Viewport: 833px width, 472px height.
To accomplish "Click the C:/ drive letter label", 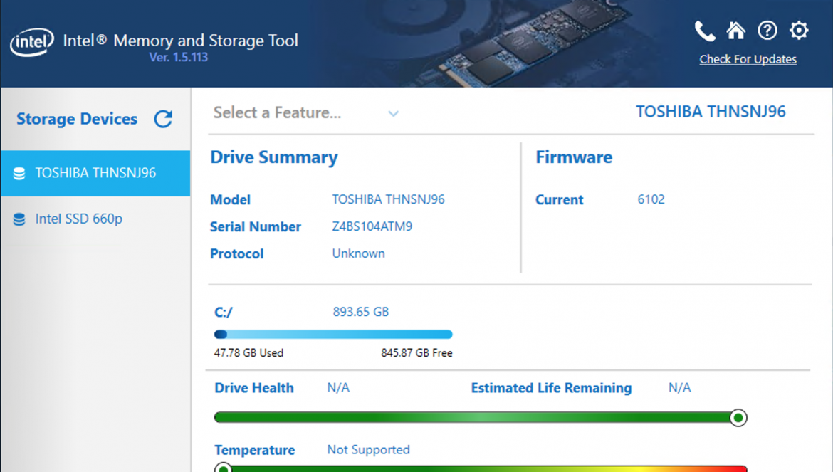I will coord(223,313).
